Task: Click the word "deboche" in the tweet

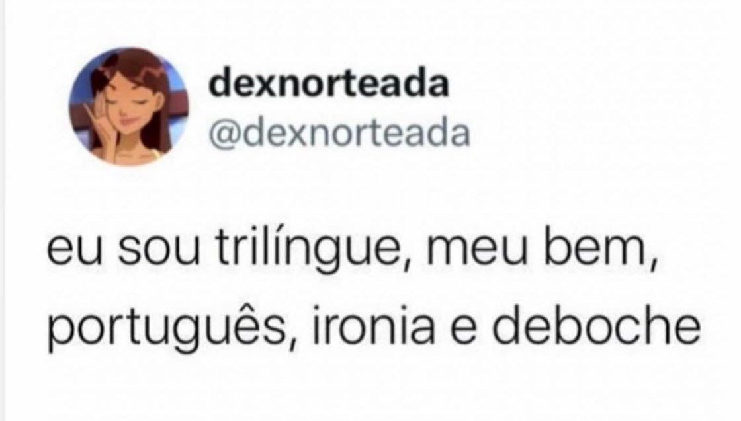Action: [595, 326]
